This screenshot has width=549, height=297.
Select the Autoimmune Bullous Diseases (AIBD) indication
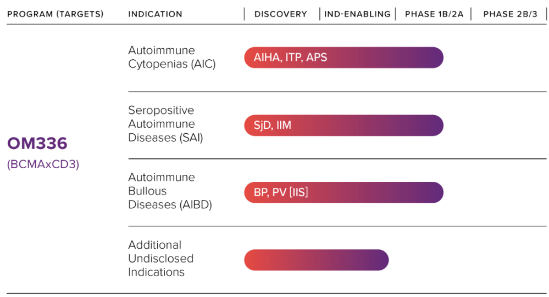coord(169,191)
